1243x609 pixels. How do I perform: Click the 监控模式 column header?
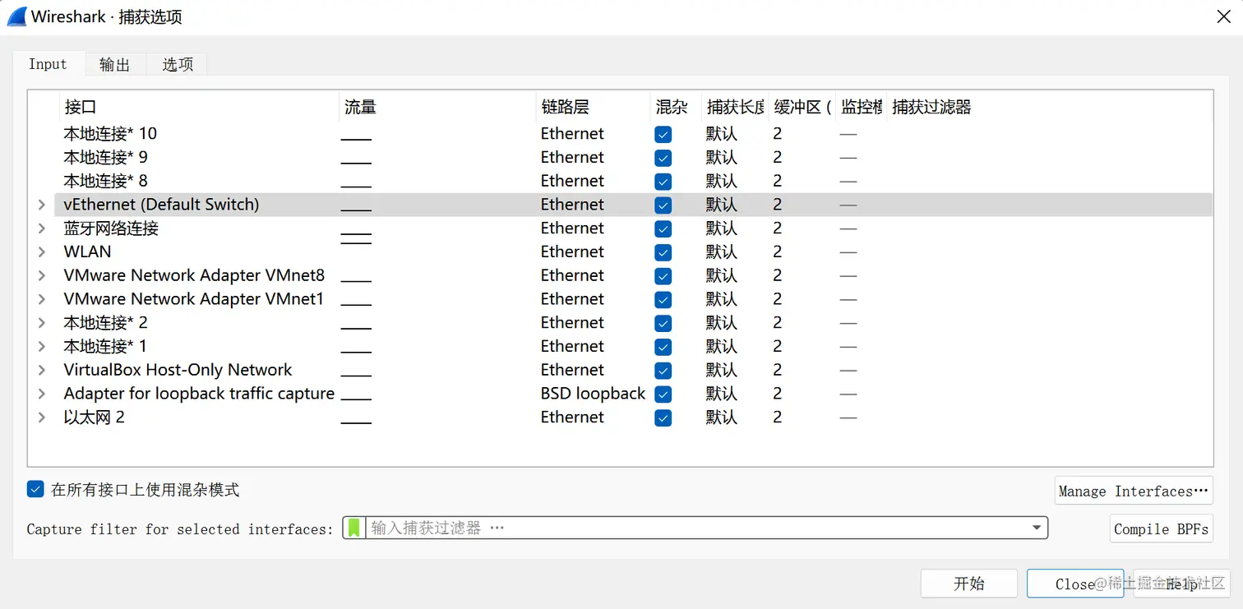click(861, 107)
